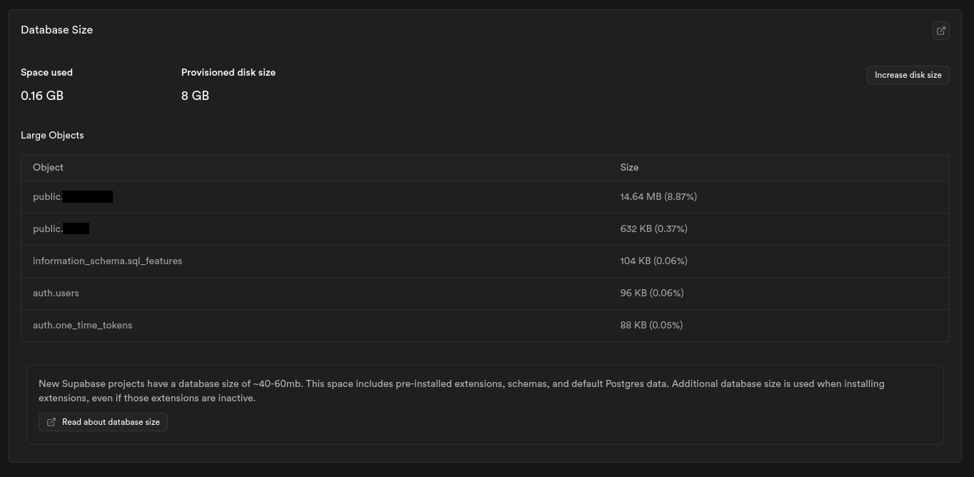This screenshot has width=974, height=477.
Task: Click the Supabase database size info text
Action: [461, 391]
